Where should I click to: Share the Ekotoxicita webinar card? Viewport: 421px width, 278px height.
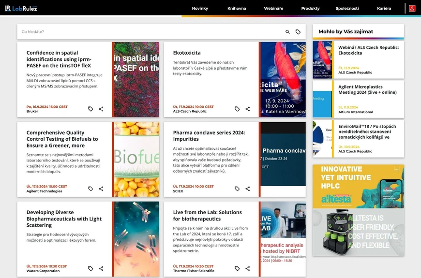(248, 109)
